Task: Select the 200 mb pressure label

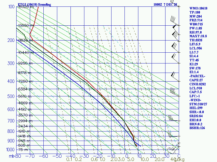Action: (x=11, y=40)
